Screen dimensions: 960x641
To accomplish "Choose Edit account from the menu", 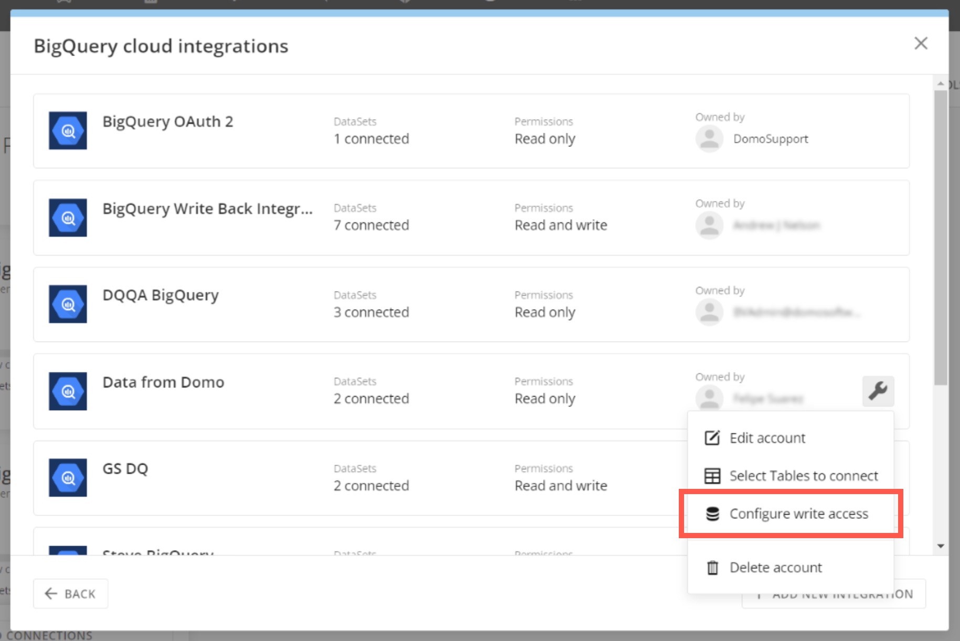I will (767, 437).
